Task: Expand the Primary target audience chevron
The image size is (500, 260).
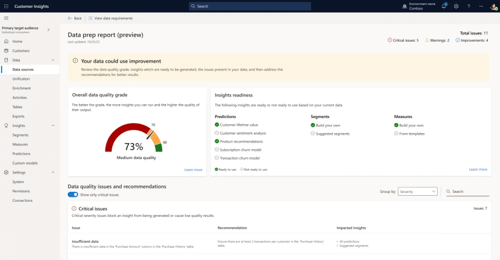Action: click(48, 29)
